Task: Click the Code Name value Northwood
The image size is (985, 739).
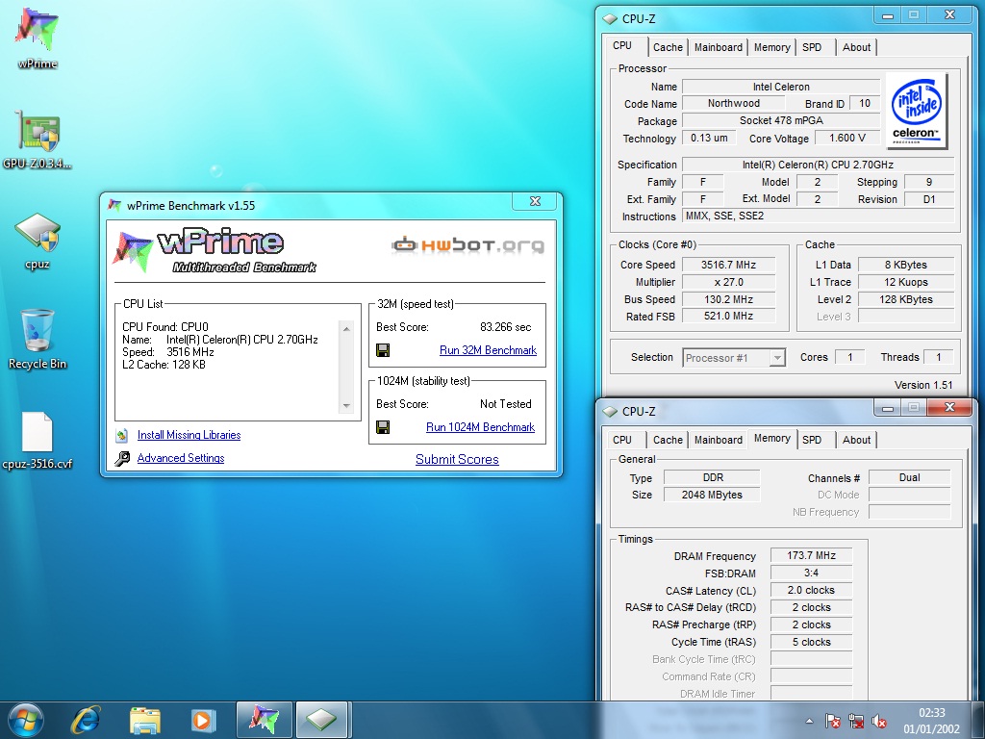Action: [734, 103]
